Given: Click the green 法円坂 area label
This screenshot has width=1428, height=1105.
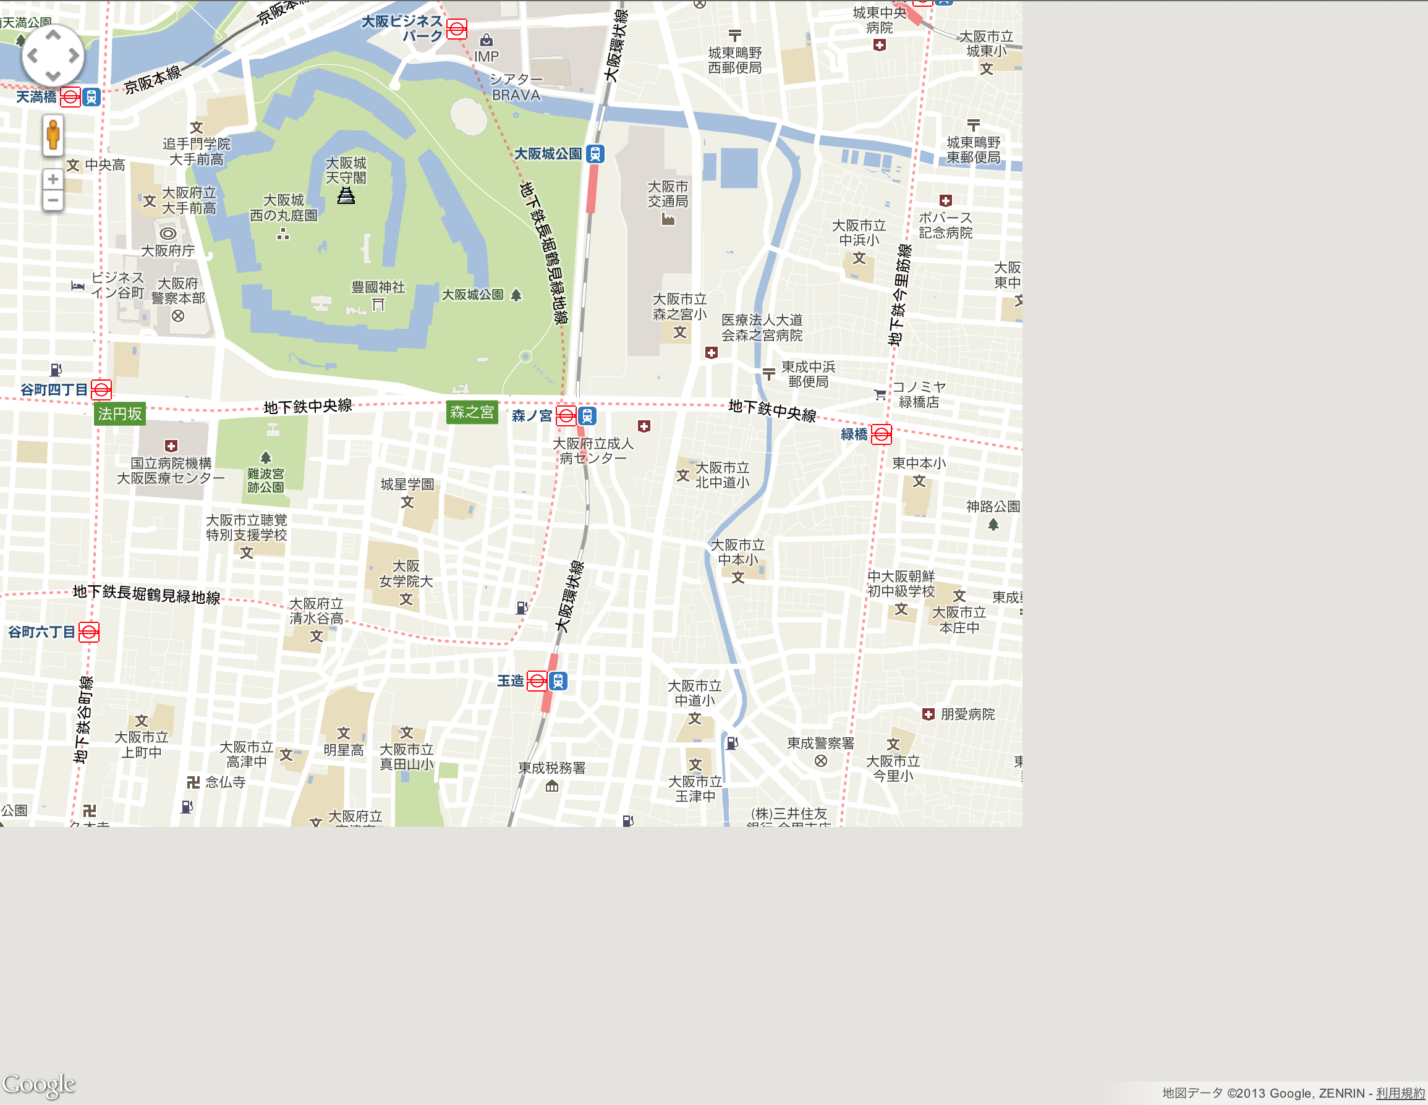Looking at the screenshot, I should click(120, 414).
